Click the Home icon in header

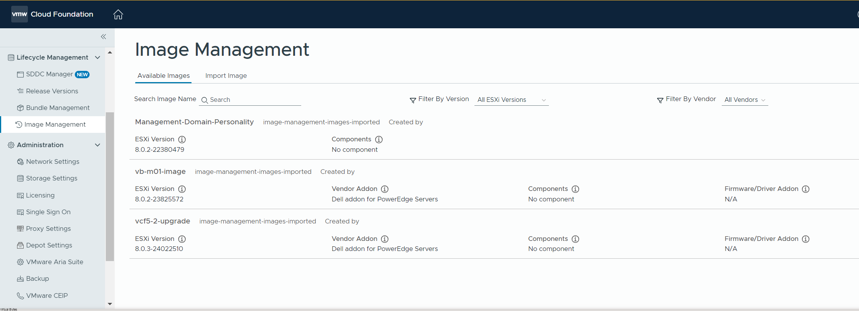[x=118, y=14]
